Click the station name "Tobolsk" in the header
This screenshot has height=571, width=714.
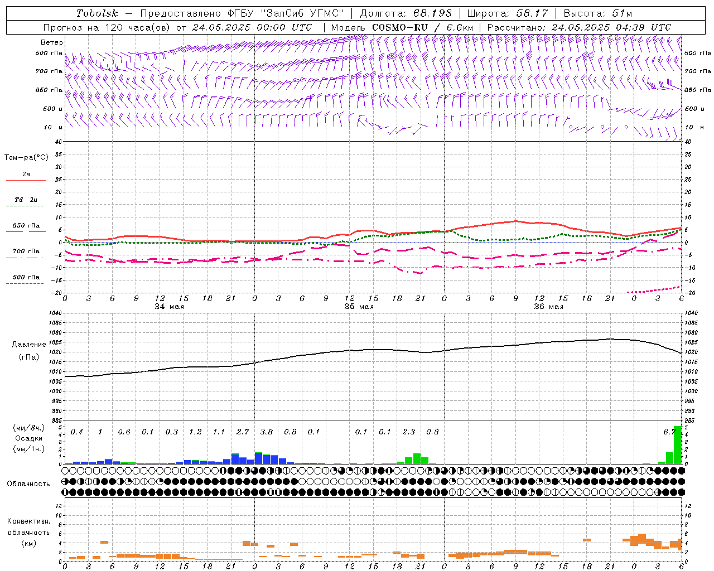98,13
